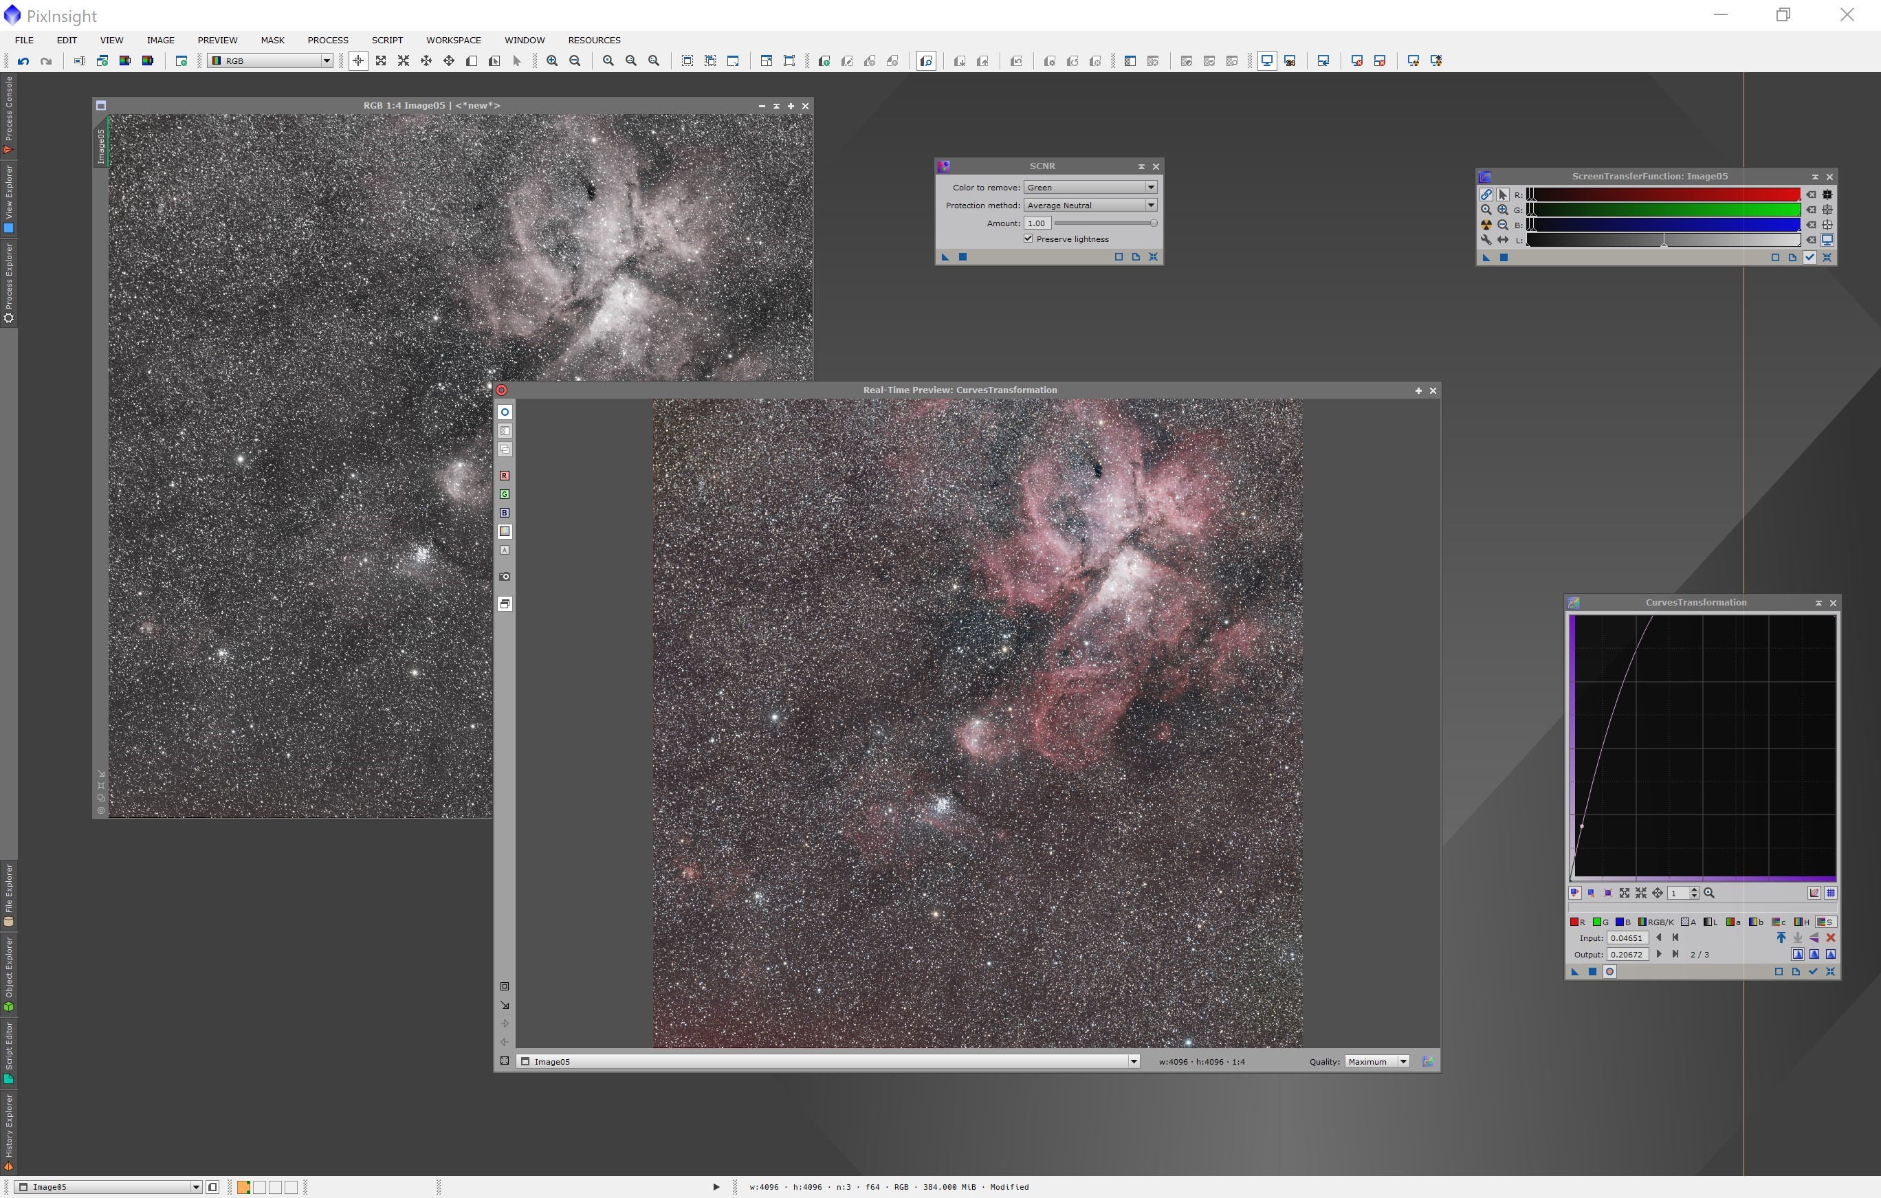Click the Undo icon in main toolbar

[23, 61]
